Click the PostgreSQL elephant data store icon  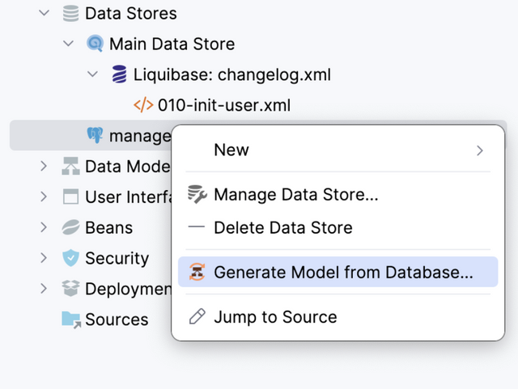click(95, 135)
